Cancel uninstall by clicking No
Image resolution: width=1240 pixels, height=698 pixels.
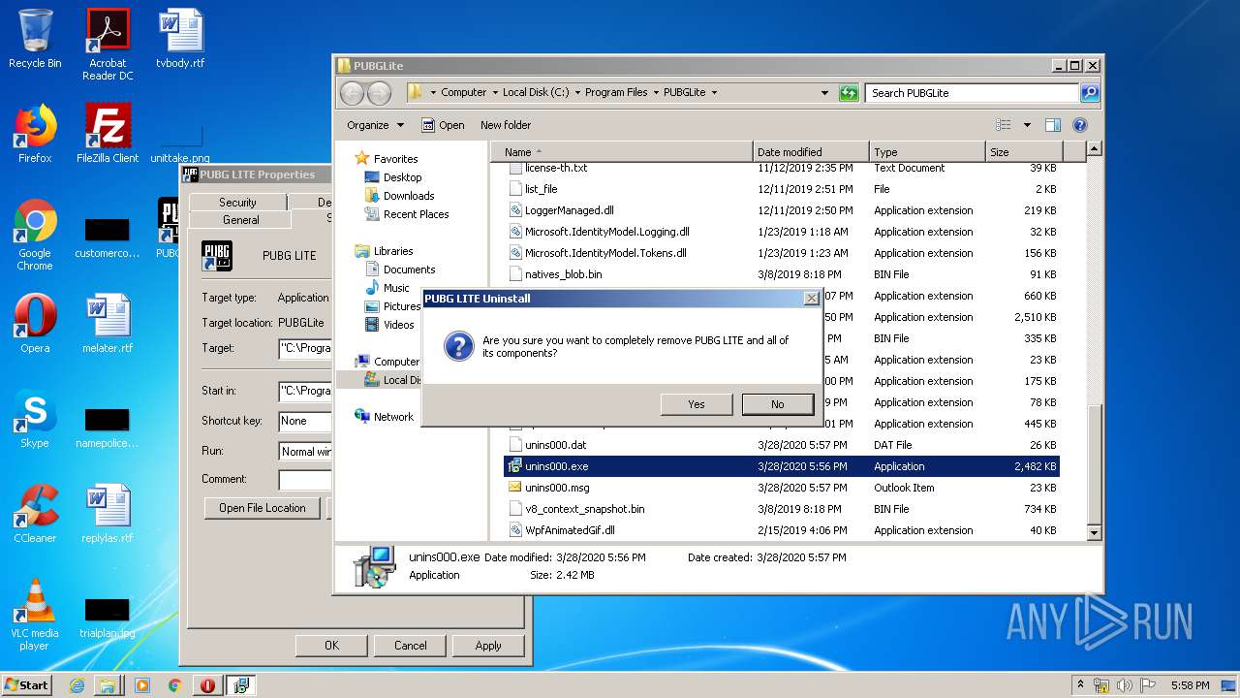tap(777, 404)
